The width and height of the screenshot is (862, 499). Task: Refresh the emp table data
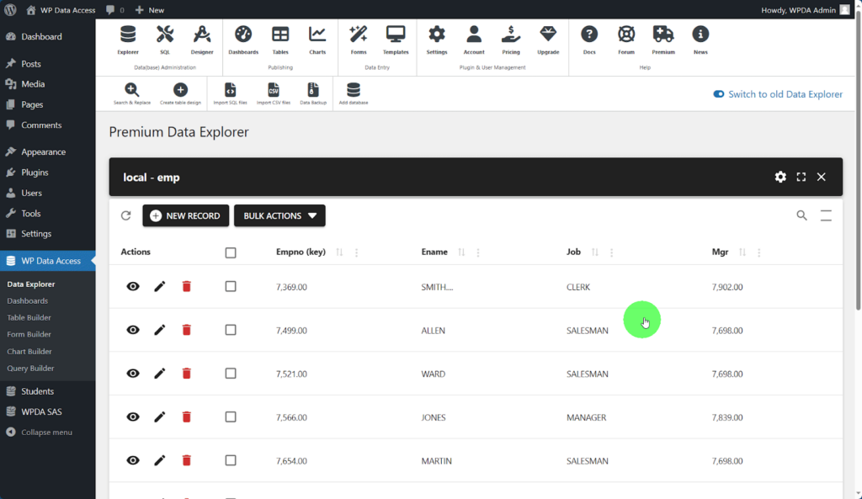tap(126, 216)
